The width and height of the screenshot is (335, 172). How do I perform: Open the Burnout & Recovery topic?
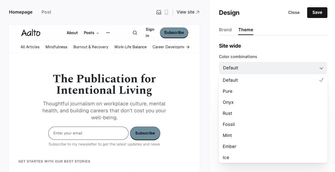[91, 47]
